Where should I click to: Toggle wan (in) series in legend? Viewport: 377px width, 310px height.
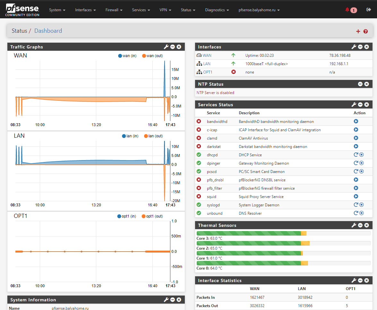[x=127, y=56]
